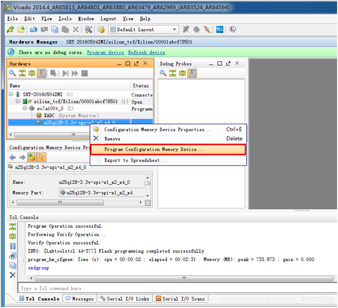Click the Paste icon in main toolbar
This screenshot has height=308, width=338.
tap(65, 30)
